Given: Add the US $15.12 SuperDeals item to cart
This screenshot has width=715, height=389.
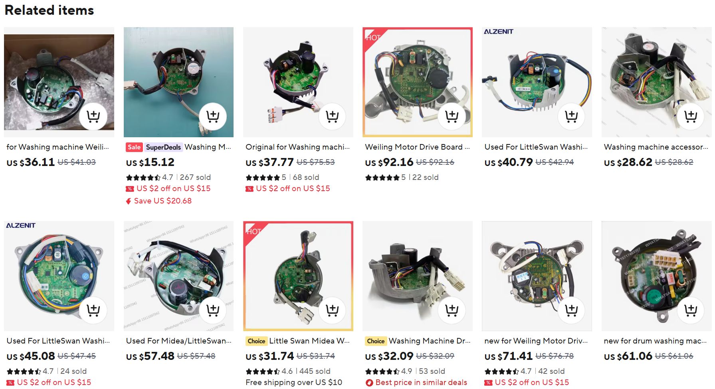Looking at the screenshot, I should 213,116.
